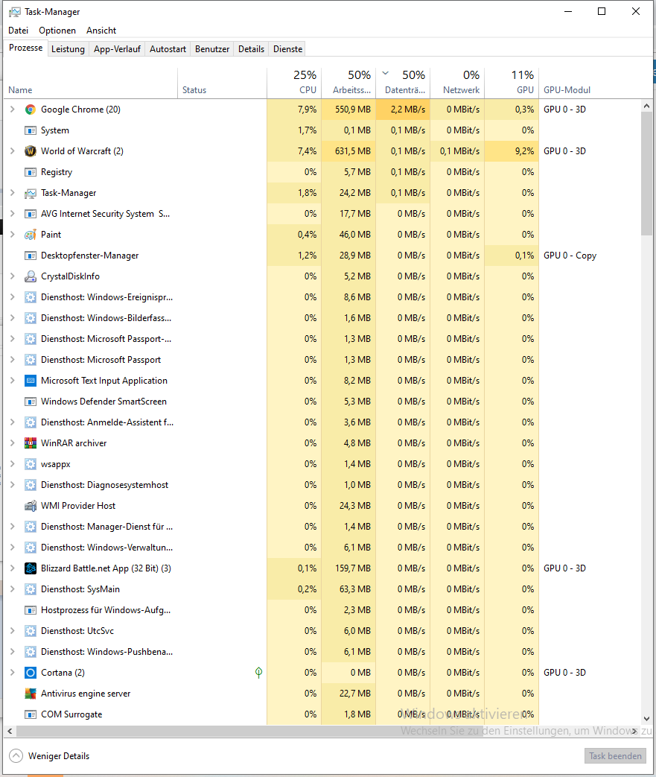Open the Datei menu
This screenshot has width=656, height=777.
pyautogui.click(x=19, y=31)
